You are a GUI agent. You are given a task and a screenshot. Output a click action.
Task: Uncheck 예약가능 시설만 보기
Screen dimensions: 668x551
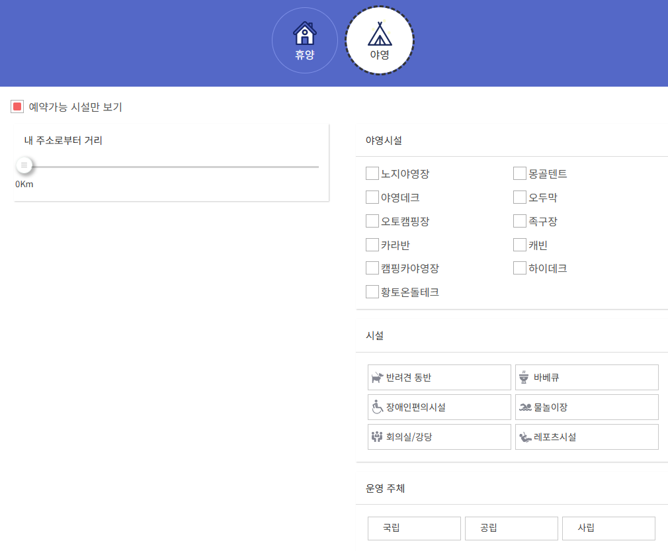17,106
